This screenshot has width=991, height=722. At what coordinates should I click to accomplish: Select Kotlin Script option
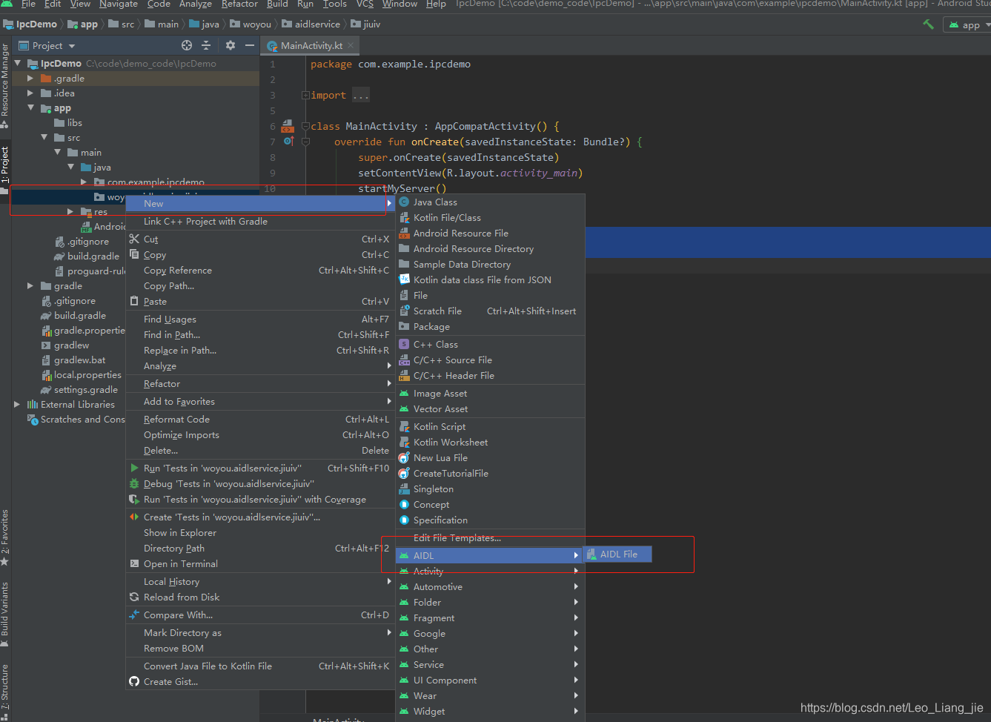pos(490,426)
